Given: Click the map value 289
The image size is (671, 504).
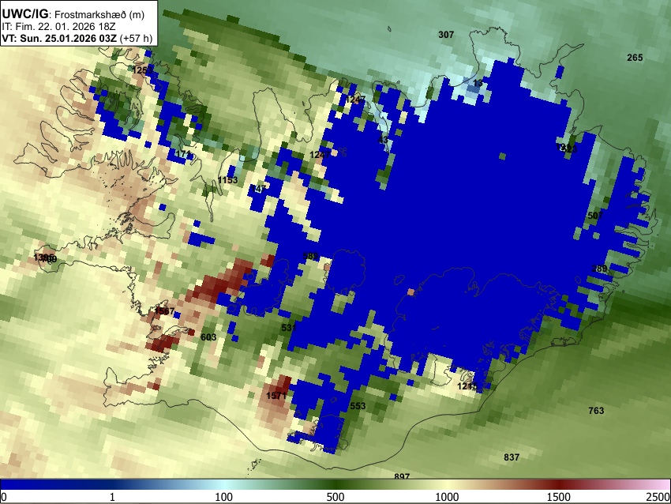Looking at the screenshot, I should tap(599, 269).
